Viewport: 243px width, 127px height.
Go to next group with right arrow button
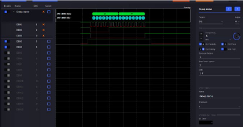pyautogui.click(x=237, y=9)
